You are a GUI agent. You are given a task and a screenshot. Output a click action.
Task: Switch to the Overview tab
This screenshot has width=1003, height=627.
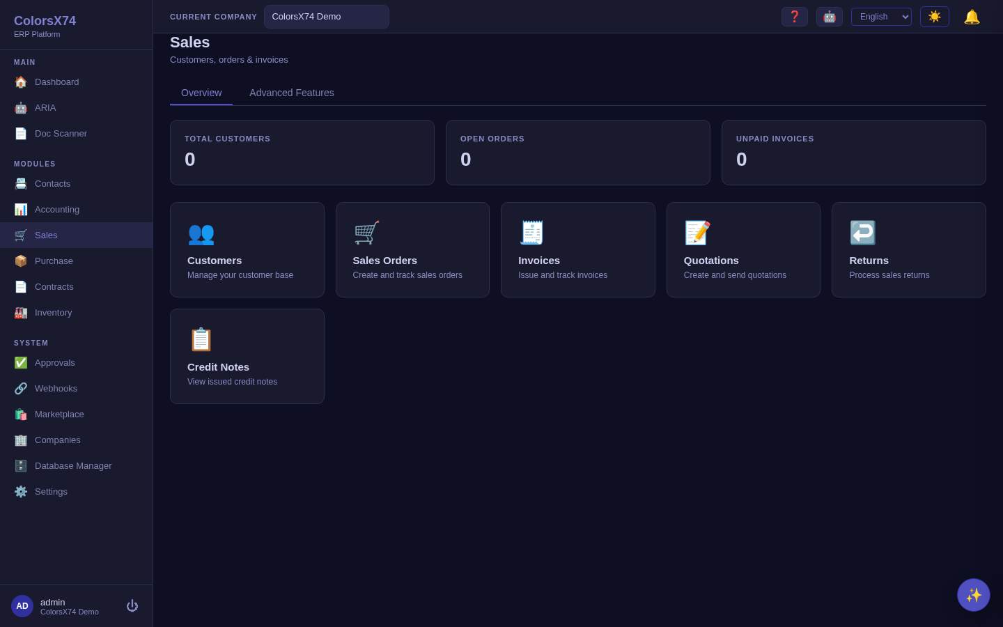click(x=201, y=93)
